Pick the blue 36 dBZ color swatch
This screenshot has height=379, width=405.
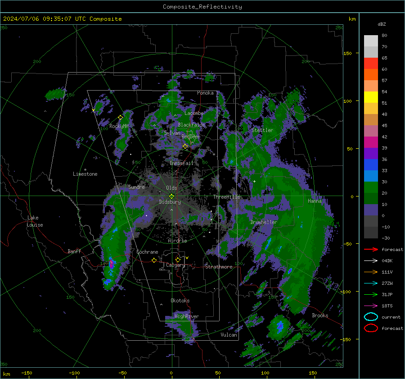(x=371, y=164)
